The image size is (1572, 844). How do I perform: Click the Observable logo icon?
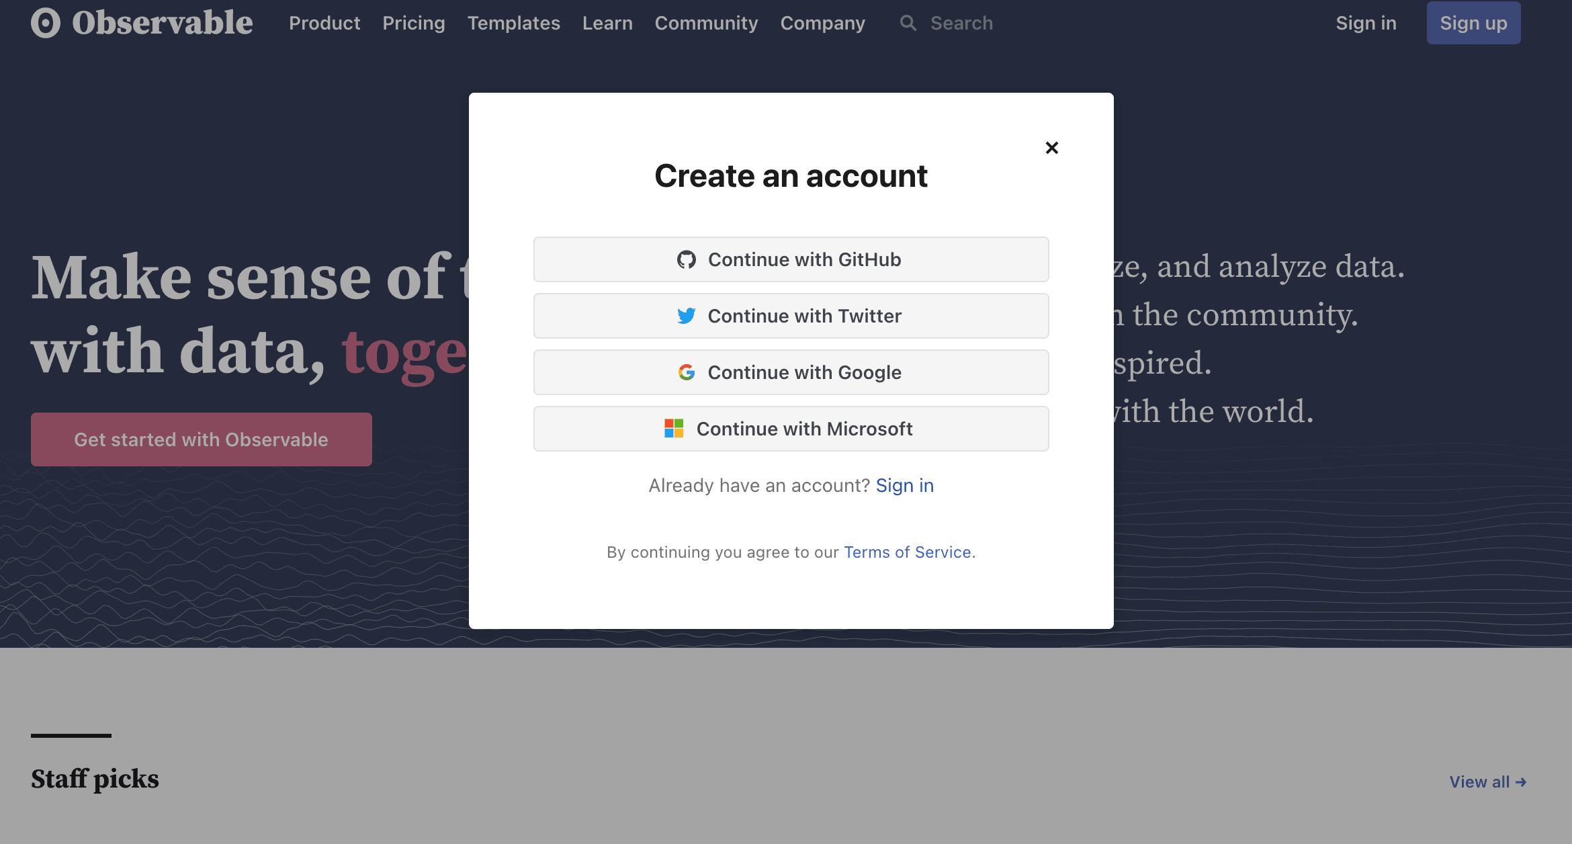tap(46, 23)
